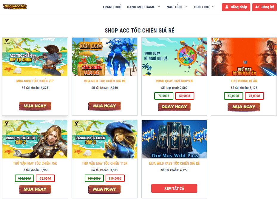Click QUAY NGAY for Vòng Quay Căn Nguyên

[174, 107]
